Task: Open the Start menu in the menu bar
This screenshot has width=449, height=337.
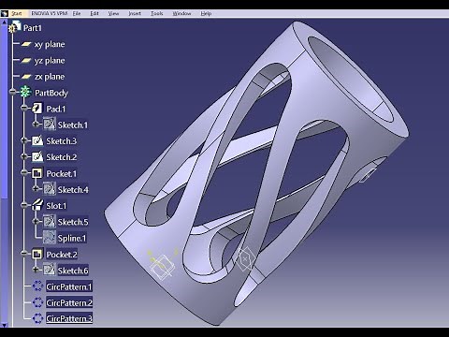Action: (17, 13)
